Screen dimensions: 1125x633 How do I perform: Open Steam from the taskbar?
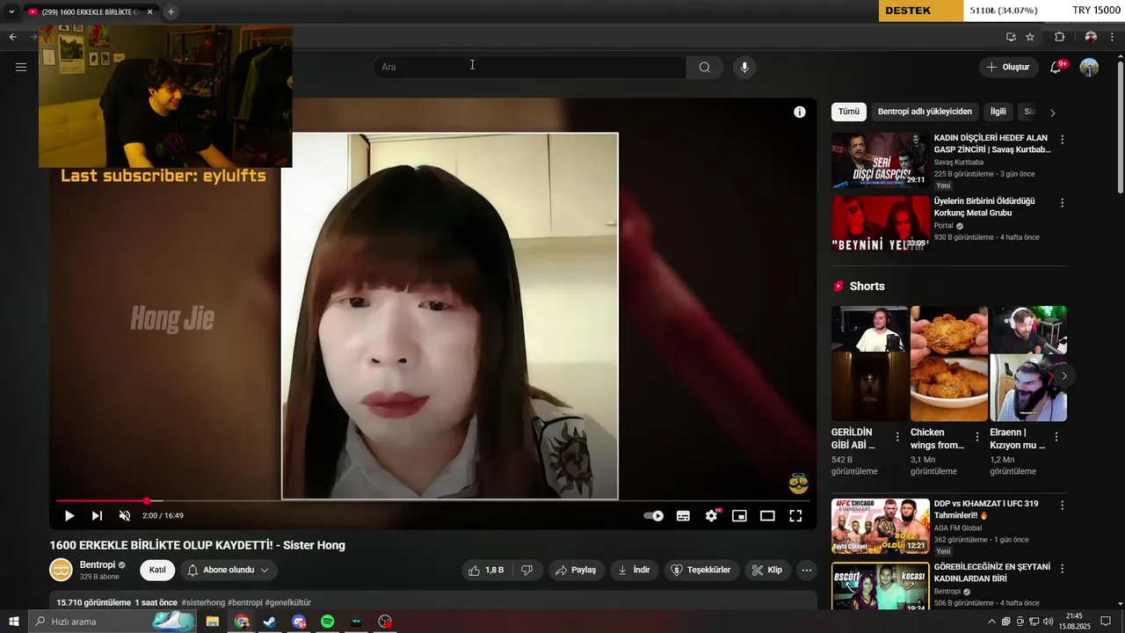coord(270,622)
